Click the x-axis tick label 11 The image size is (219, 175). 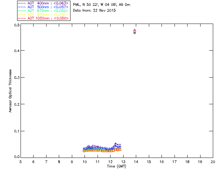pyautogui.click(x=98, y=162)
